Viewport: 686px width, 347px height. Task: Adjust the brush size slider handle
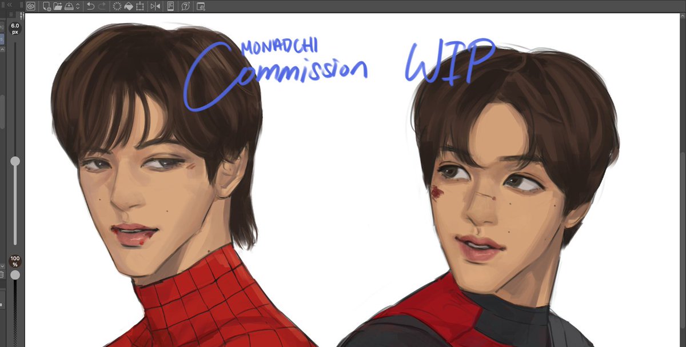coord(15,162)
